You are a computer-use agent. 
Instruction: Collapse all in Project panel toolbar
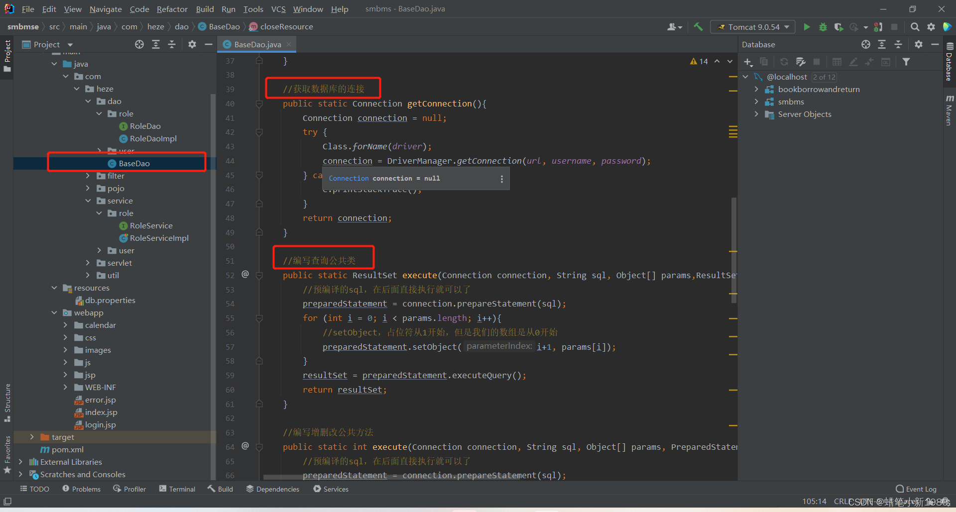pyautogui.click(x=172, y=44)
